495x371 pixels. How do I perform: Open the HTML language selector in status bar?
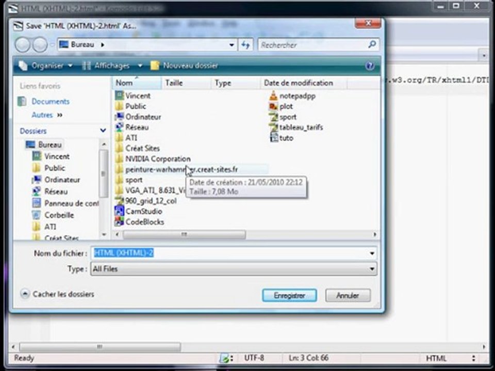(x=451, y=358)
